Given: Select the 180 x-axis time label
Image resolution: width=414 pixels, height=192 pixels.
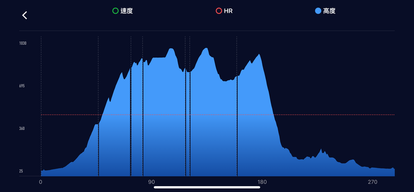Looking at the screenshot, I should click(x=262, y=182).
